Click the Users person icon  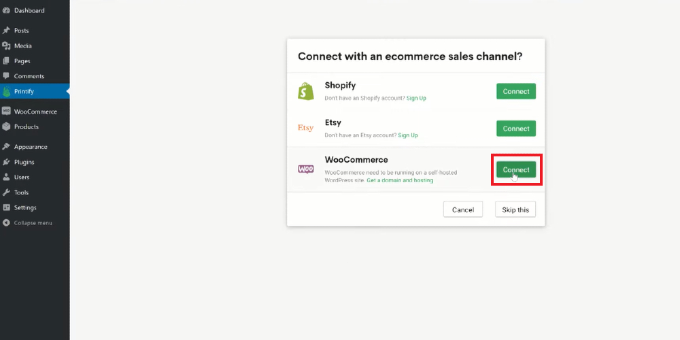point(6,177)
